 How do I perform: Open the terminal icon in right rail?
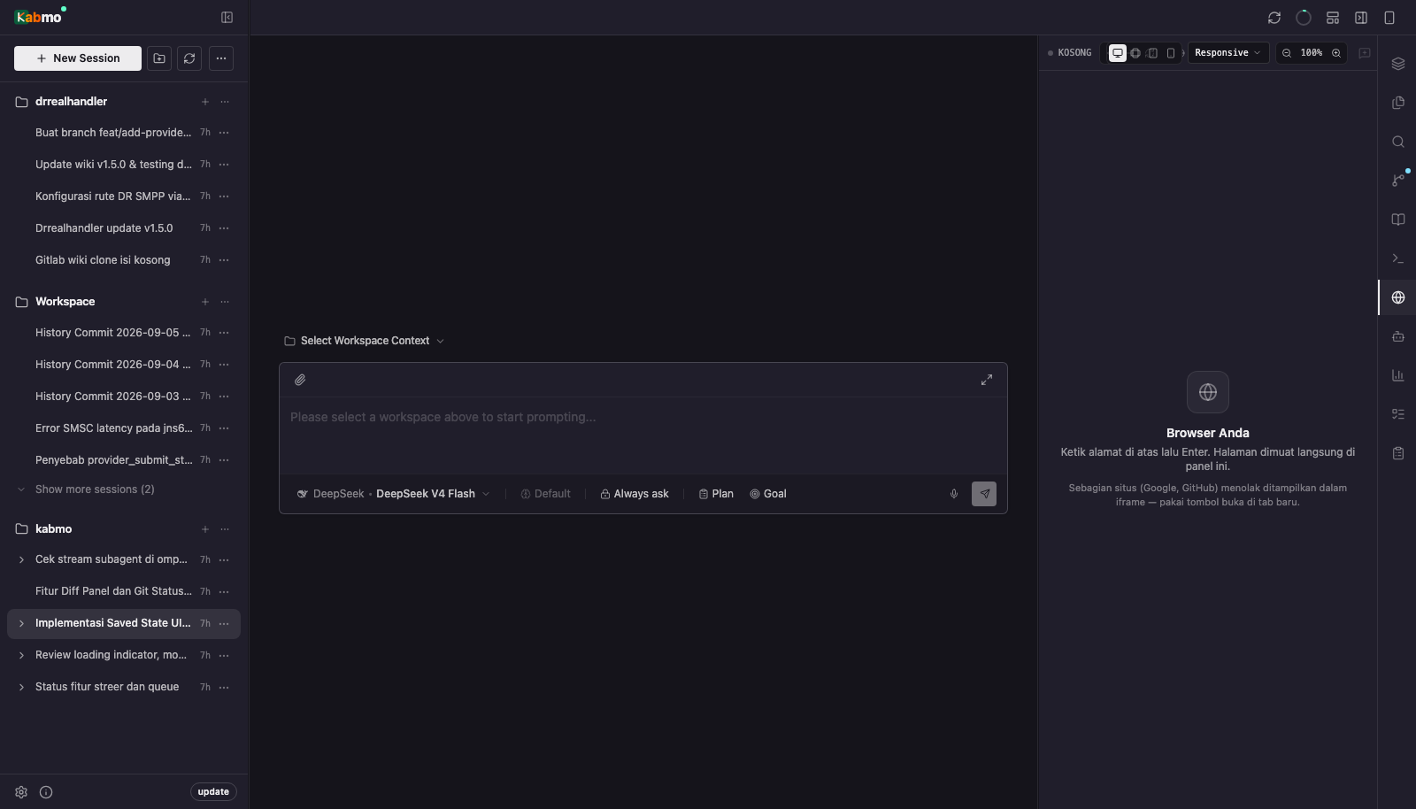[x=1398, y=258]
